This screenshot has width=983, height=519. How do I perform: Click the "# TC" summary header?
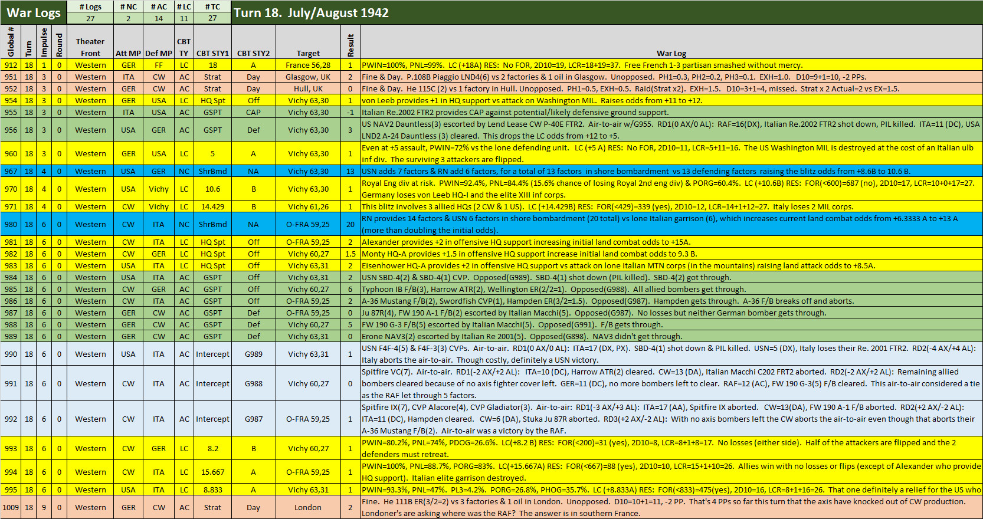click(212, 6)
